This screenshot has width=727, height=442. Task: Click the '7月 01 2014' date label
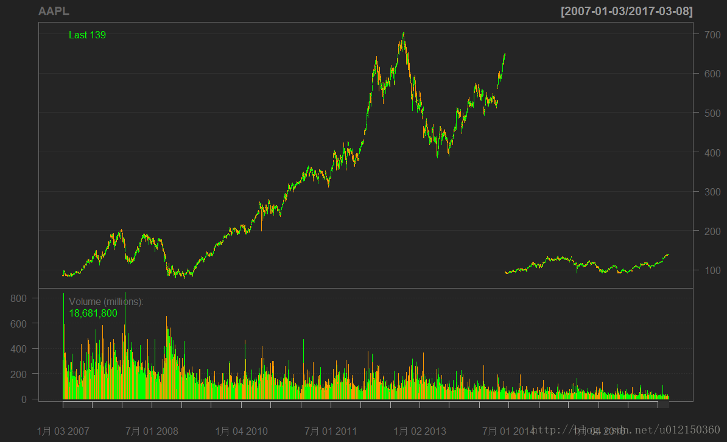pos(508,431)
